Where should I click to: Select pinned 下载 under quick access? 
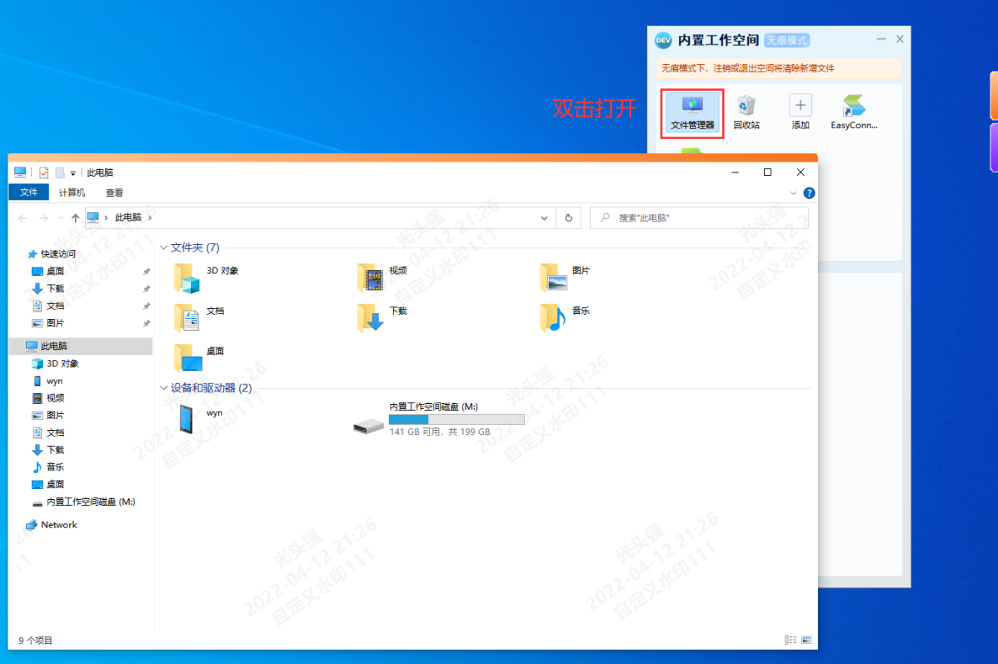(x=55, y=288)
